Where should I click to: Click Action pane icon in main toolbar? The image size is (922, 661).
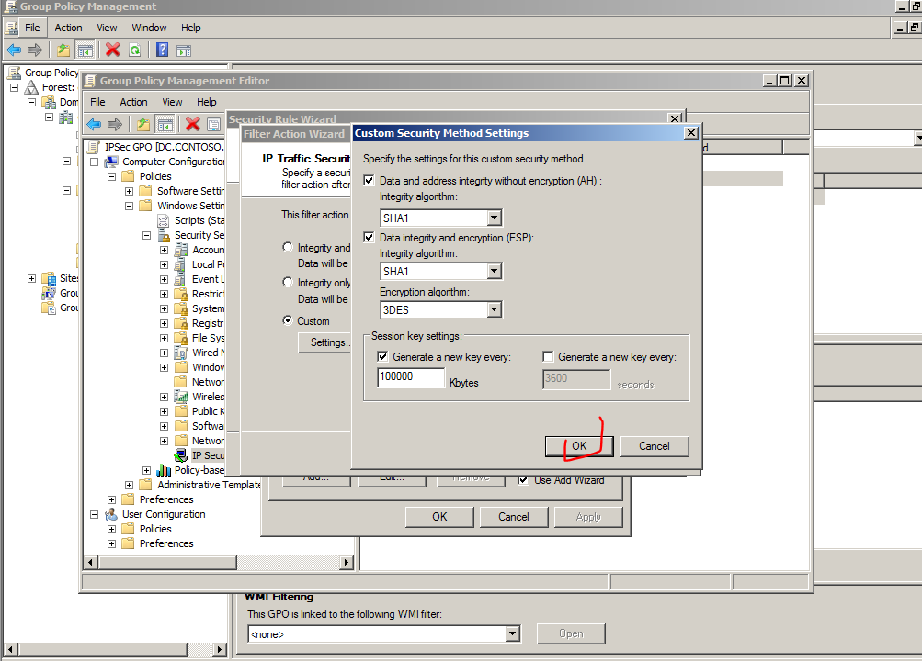(x=184, y=50)
